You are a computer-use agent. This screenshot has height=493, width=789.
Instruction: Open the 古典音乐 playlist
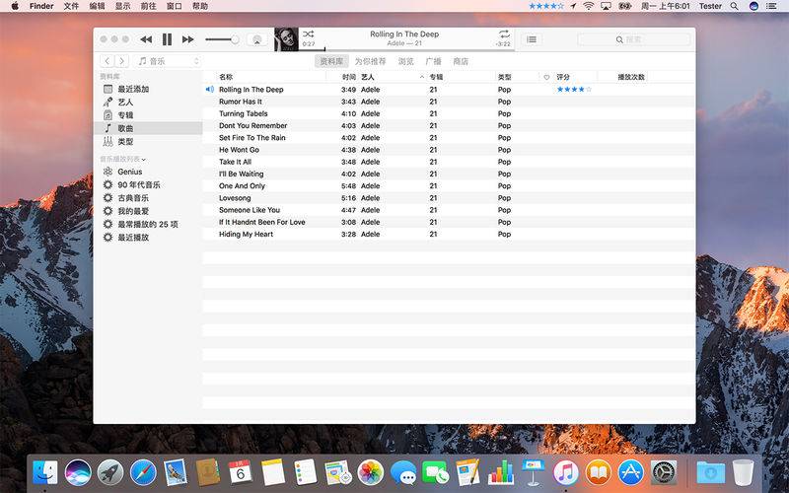[x=148, y=198]
